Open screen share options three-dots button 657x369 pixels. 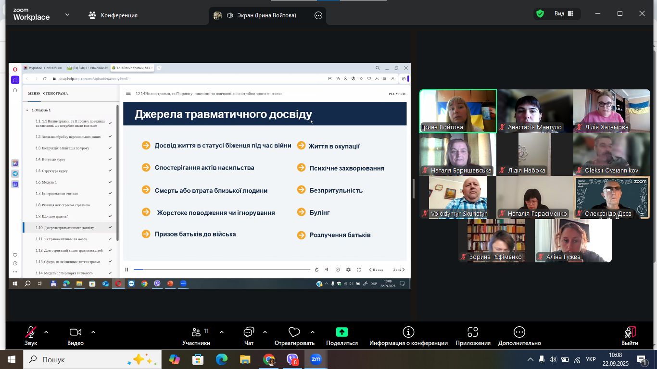click(x=318, y=15)
